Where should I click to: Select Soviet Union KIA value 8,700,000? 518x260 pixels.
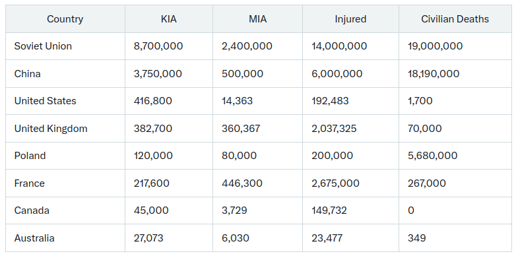158,46
